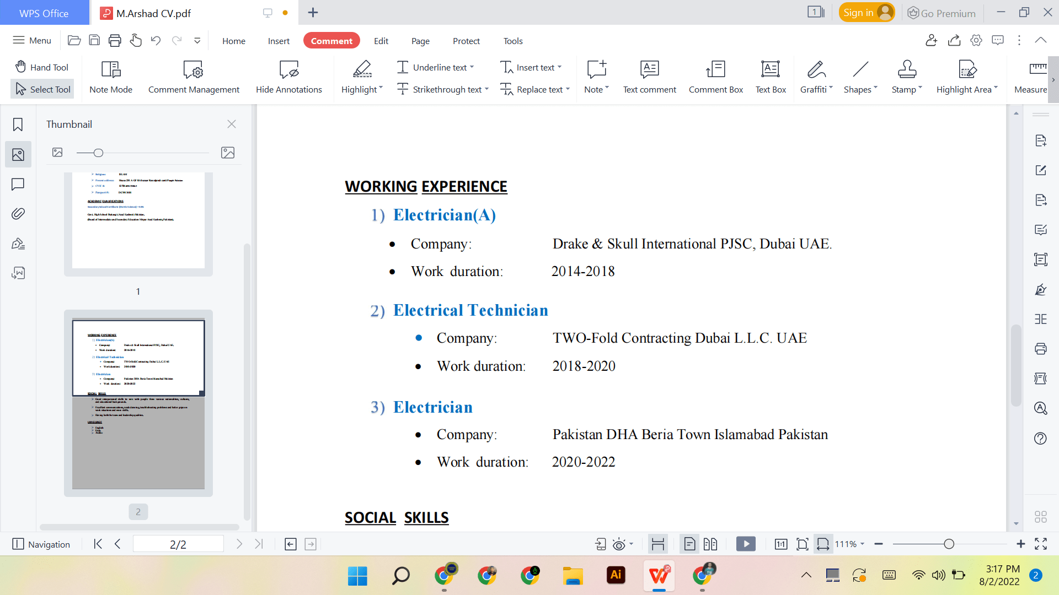Open the WPS Office Menu
The image size is (1059, 595).
31,40
